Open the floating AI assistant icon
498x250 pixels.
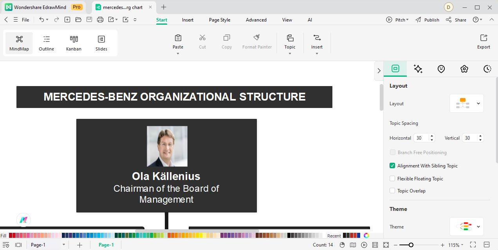[23, 220]
